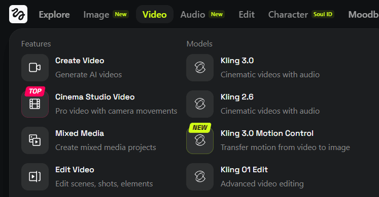This screenshot has width=379, height=197.
Task: Click the Features section heading
Action: pyautogui.click(x=36, y=44)
